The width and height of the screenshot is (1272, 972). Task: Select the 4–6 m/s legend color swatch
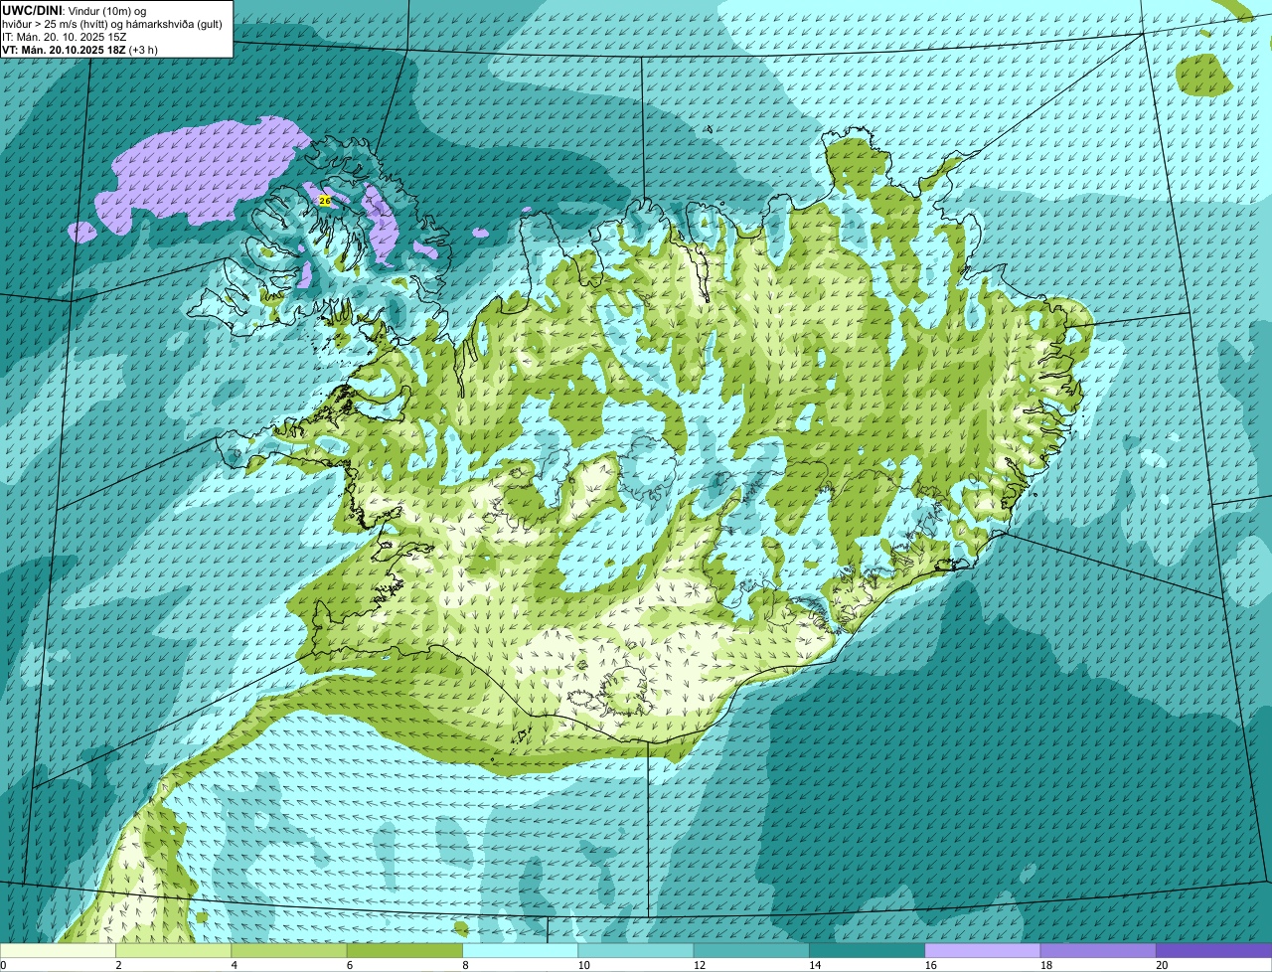click(x=289, y=950)
